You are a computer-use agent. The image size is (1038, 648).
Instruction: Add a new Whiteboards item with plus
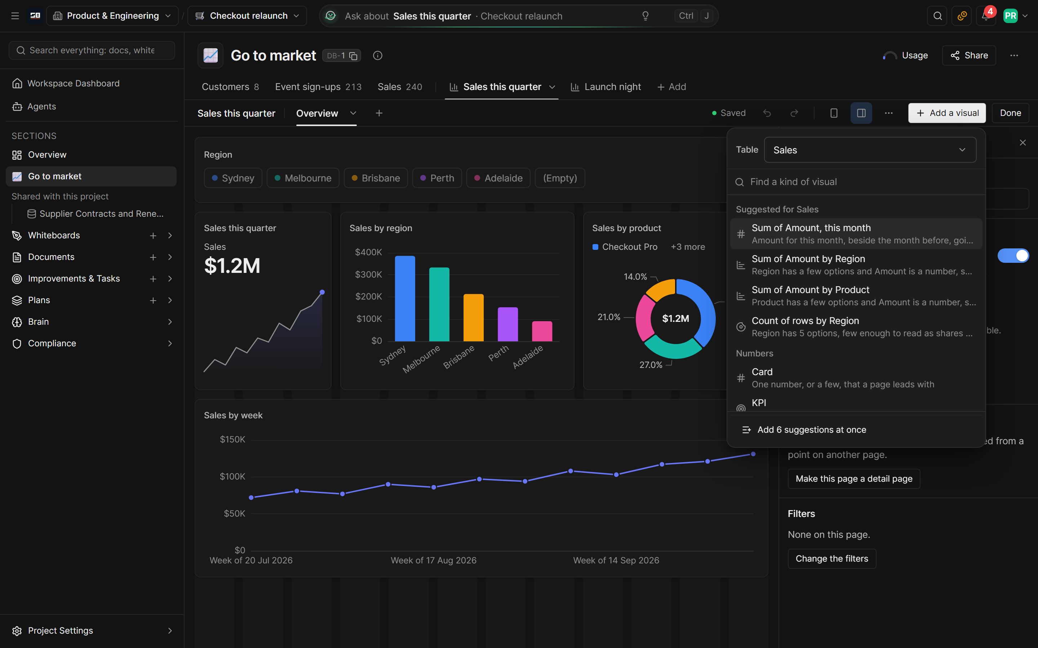point(153,236)
